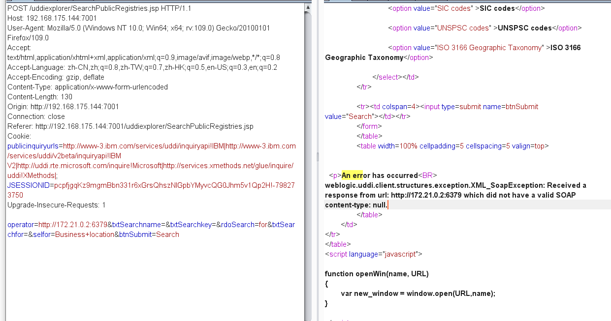Image resolution: width=611 pixels, height=321 pixels.
Task: Click the publicinquiryurls cookie link
Action: pos(33,146)
